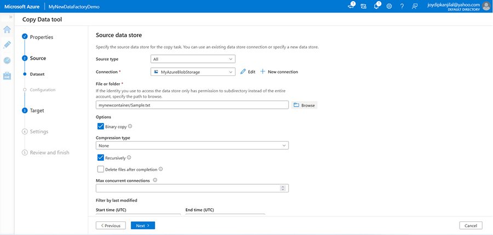Expand the left sidebar with chevrons
This screenshot has width=493, height=235.
[x=10, y=17]
